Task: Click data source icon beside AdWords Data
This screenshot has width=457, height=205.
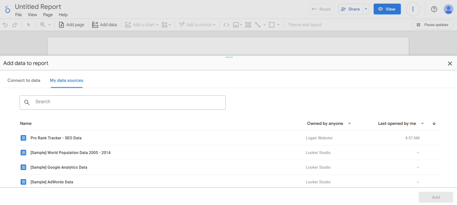Action: 24,182
